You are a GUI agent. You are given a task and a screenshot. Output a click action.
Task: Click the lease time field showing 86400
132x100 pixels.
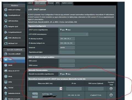click(67, 48)
